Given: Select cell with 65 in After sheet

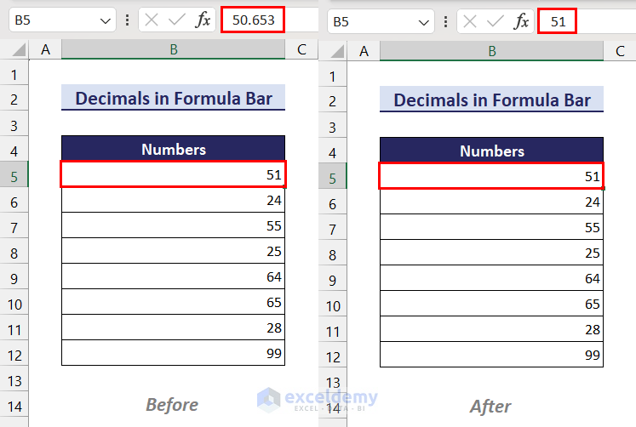Looking at the screenshot, I should (x=491, y=304).
